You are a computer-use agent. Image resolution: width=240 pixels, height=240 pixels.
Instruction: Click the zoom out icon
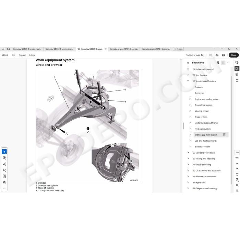[237, 191]
